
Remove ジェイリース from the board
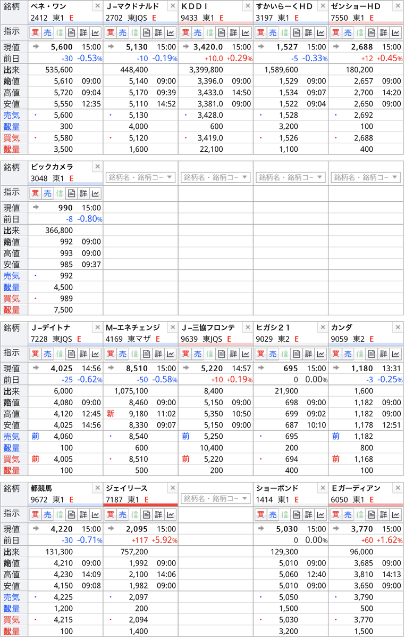point(172,488)
